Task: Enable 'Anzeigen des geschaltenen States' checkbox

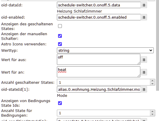Action: coord(60,26)
